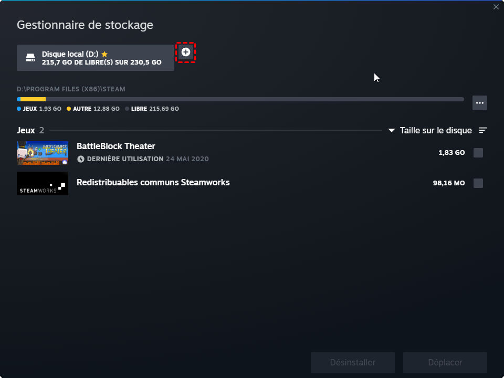Select the Disque local (D:) drive tab

pos(96,58)
